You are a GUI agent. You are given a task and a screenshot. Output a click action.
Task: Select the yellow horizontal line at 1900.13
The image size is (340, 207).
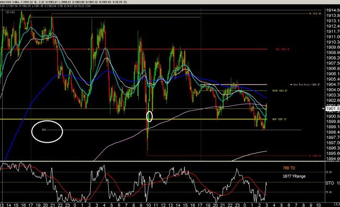133,119
